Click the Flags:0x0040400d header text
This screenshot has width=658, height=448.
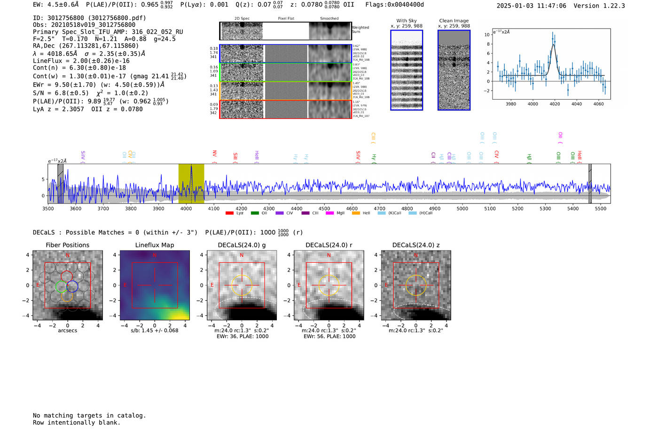coord(394,5)
